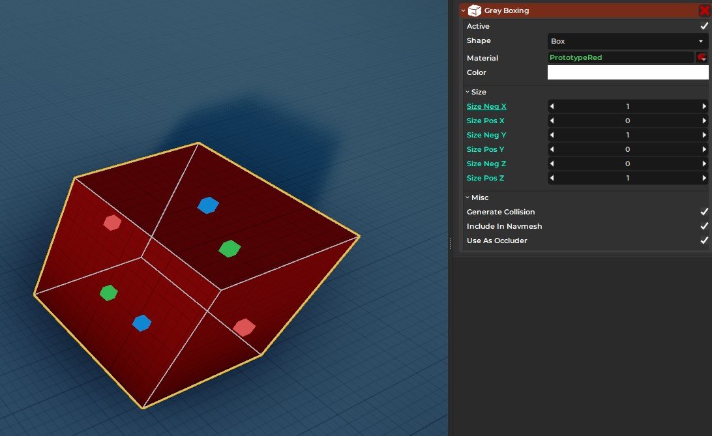Select the red handle on the box's left face
The height and width of the screenshot is (436, 712).
click(x=112, y=223)
